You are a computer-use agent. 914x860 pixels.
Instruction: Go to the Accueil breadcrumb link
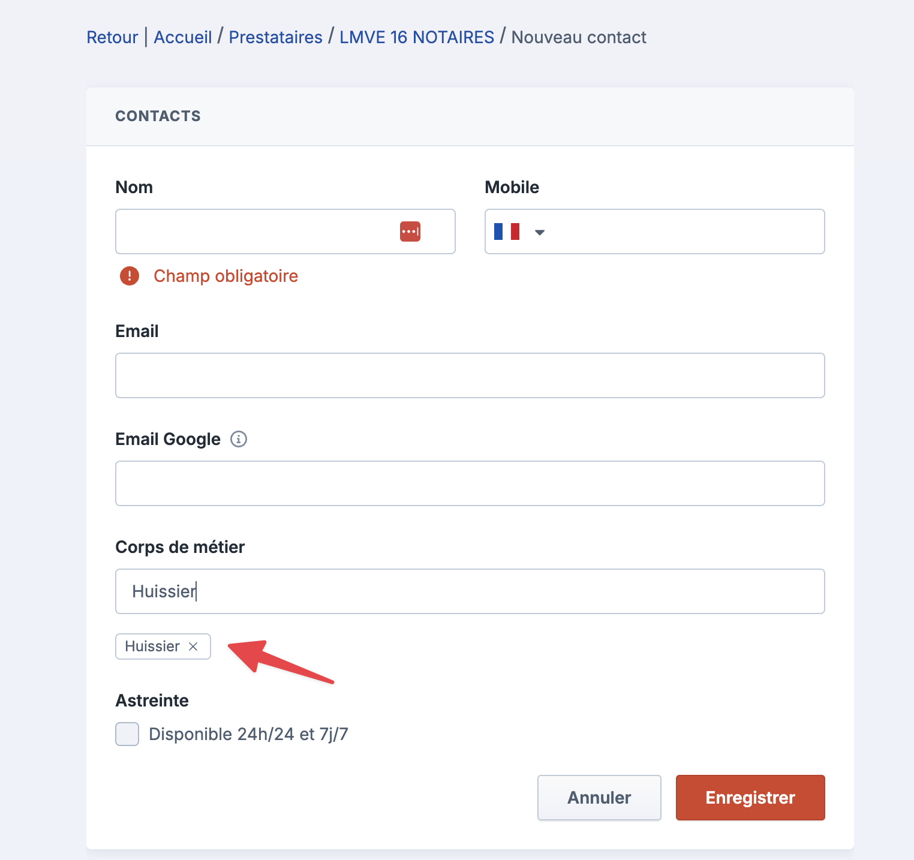click(183, 37)
